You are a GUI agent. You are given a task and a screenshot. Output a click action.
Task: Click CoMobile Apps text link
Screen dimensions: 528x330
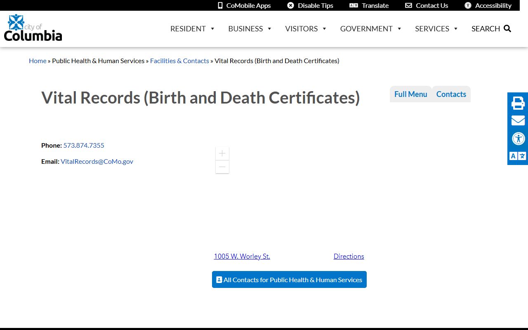tap(249, 5)
